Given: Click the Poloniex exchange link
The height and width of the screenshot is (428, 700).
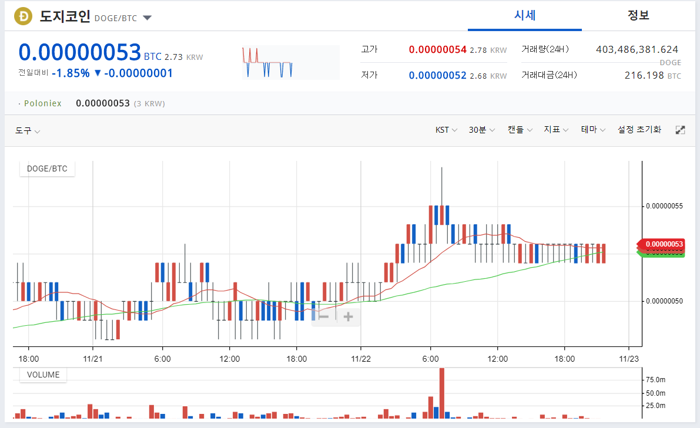Looking at the screenshot, I should point(43,103).
